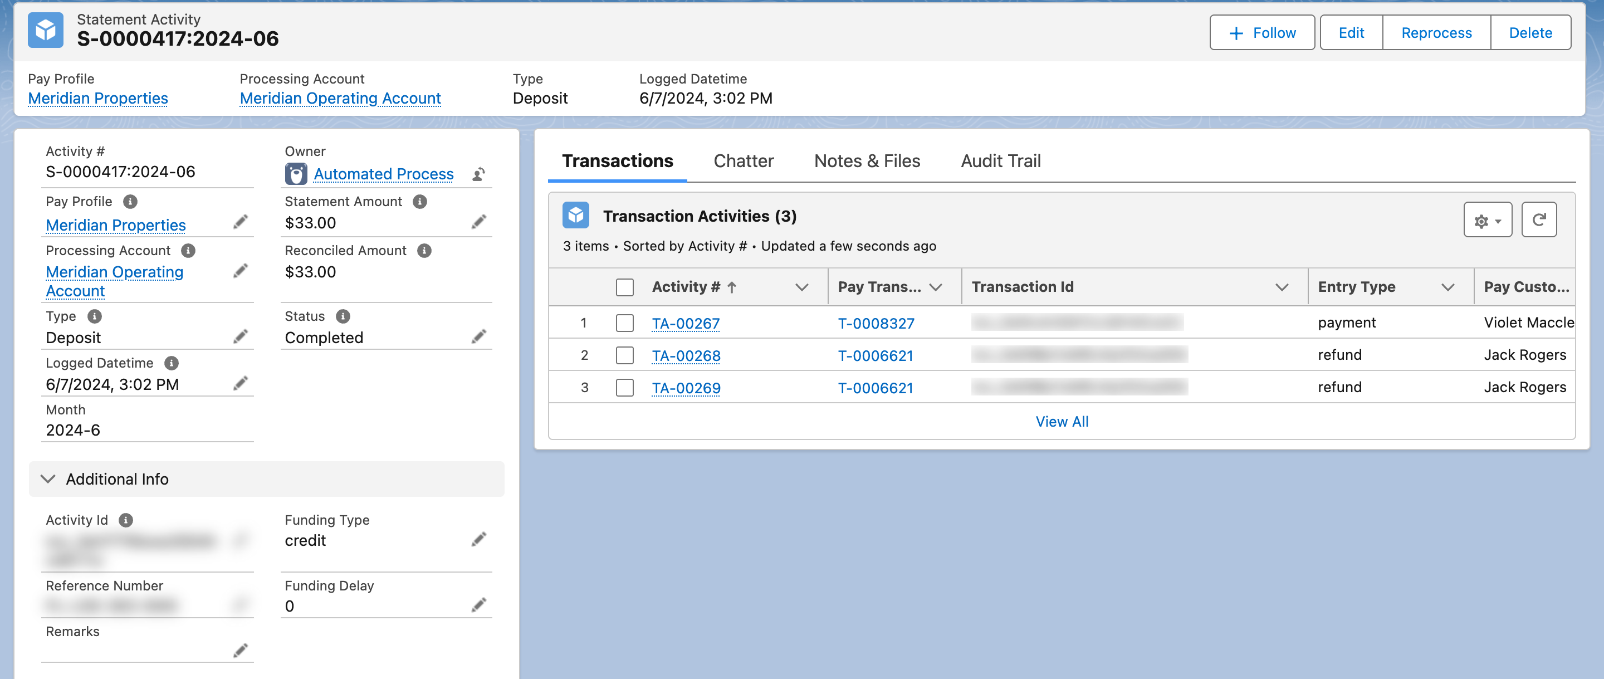Open Transaction Id column actions chevron
This screenshot has height=679, width=1604.
click(x=1282, y=287)
